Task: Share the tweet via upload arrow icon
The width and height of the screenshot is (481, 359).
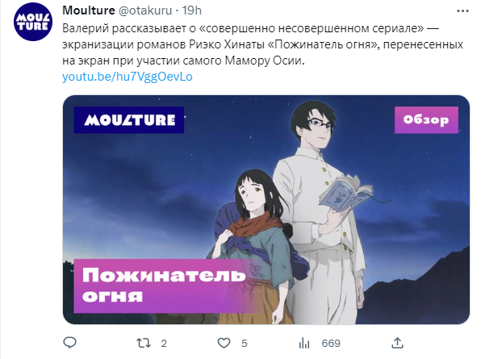Action: tap(397, 343)
